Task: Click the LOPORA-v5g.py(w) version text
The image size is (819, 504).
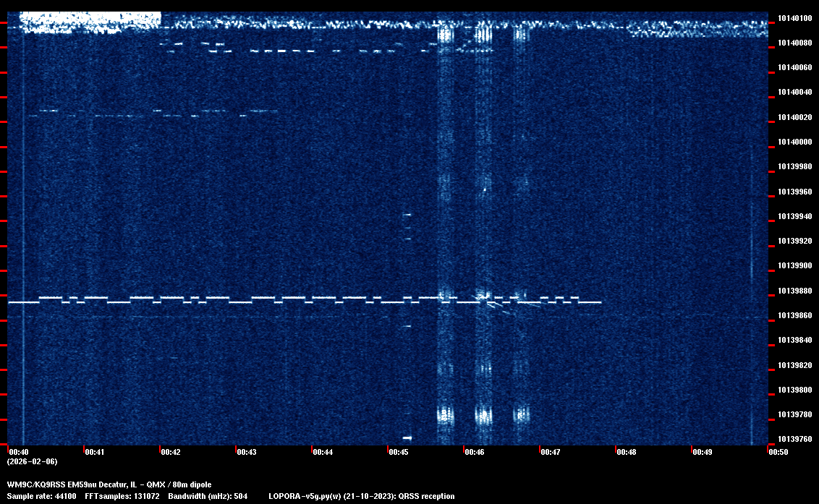Action: 305,496
